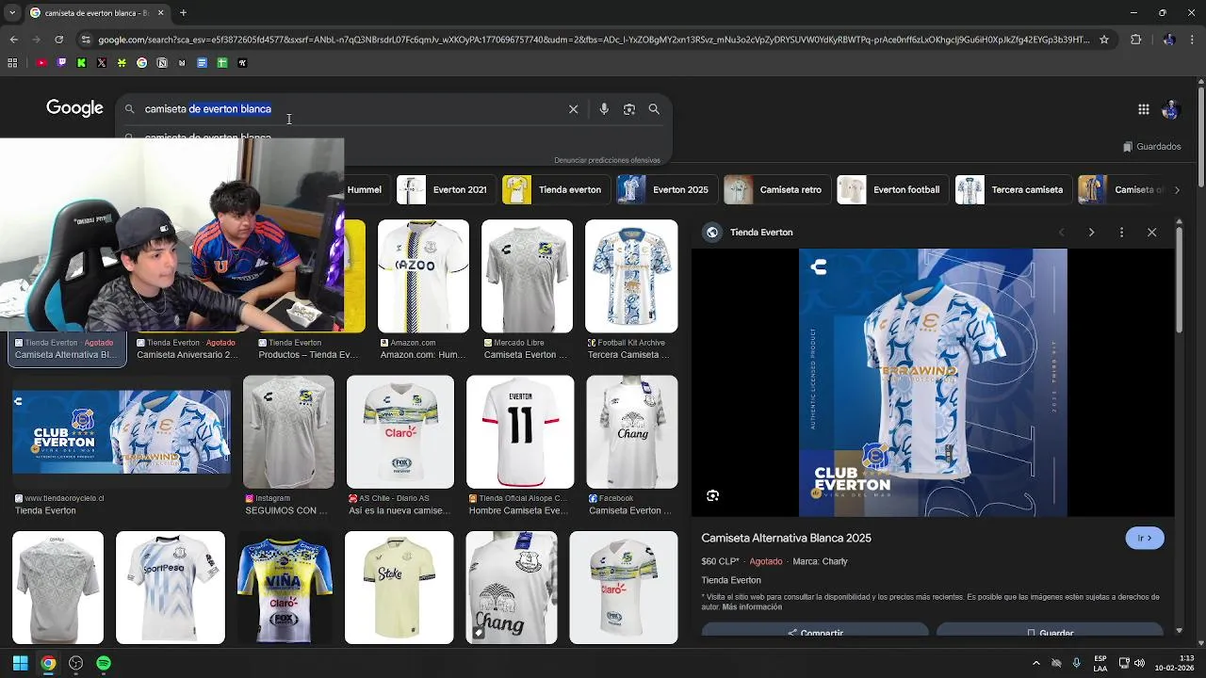Screen dimensions: 1206x678
Task: Open the Google Docs bookmark
Action: pos(202,63)
